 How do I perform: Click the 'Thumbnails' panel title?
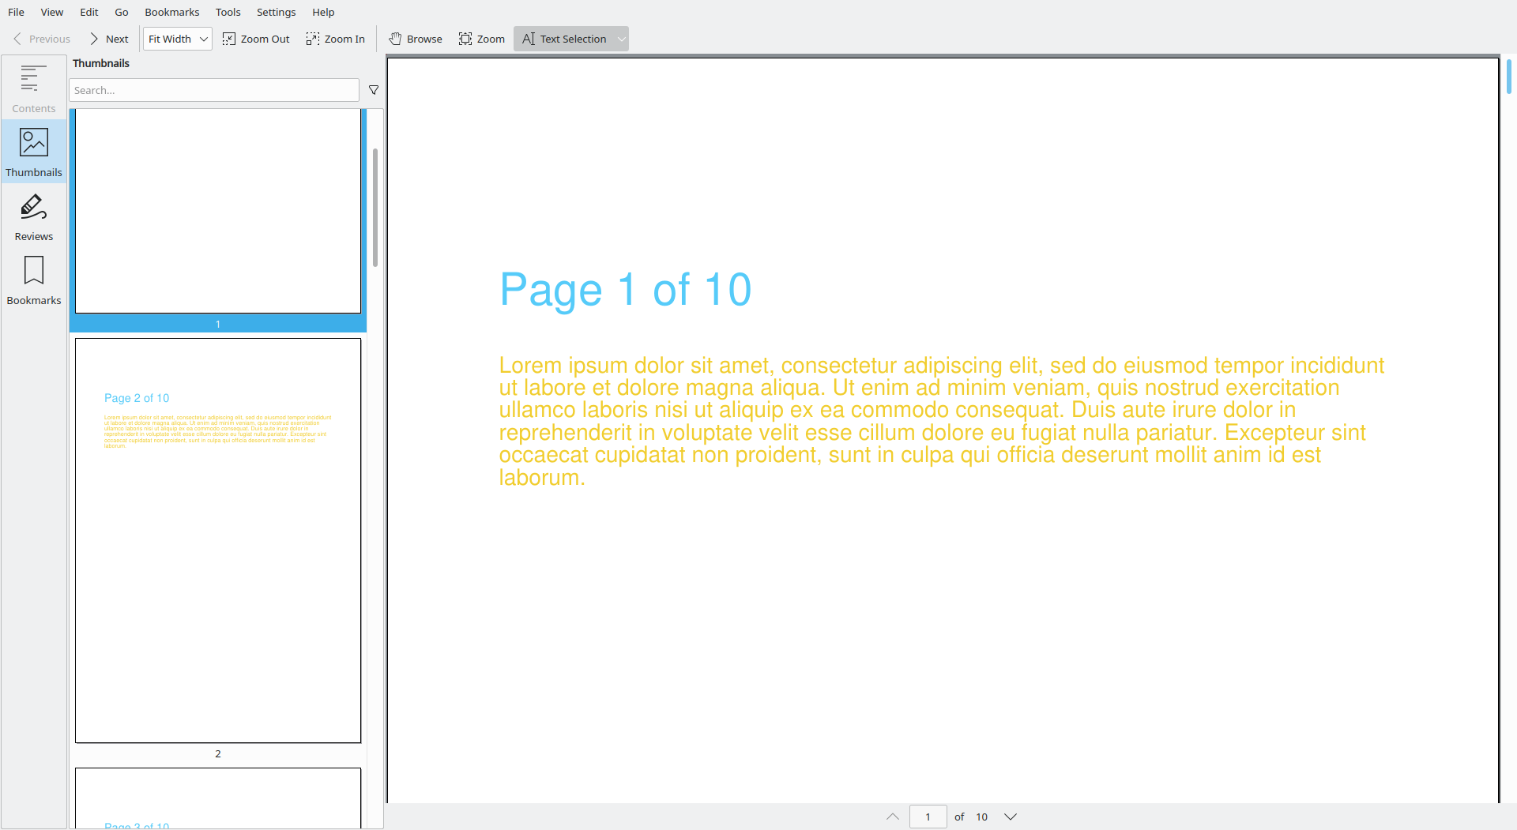[101, 63]
